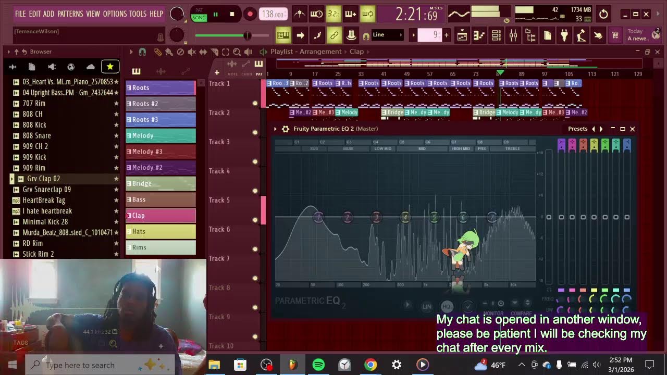Open the Playlist view from toolbar
The width and height of the screenshot is (667, 375).
[462, 35]
